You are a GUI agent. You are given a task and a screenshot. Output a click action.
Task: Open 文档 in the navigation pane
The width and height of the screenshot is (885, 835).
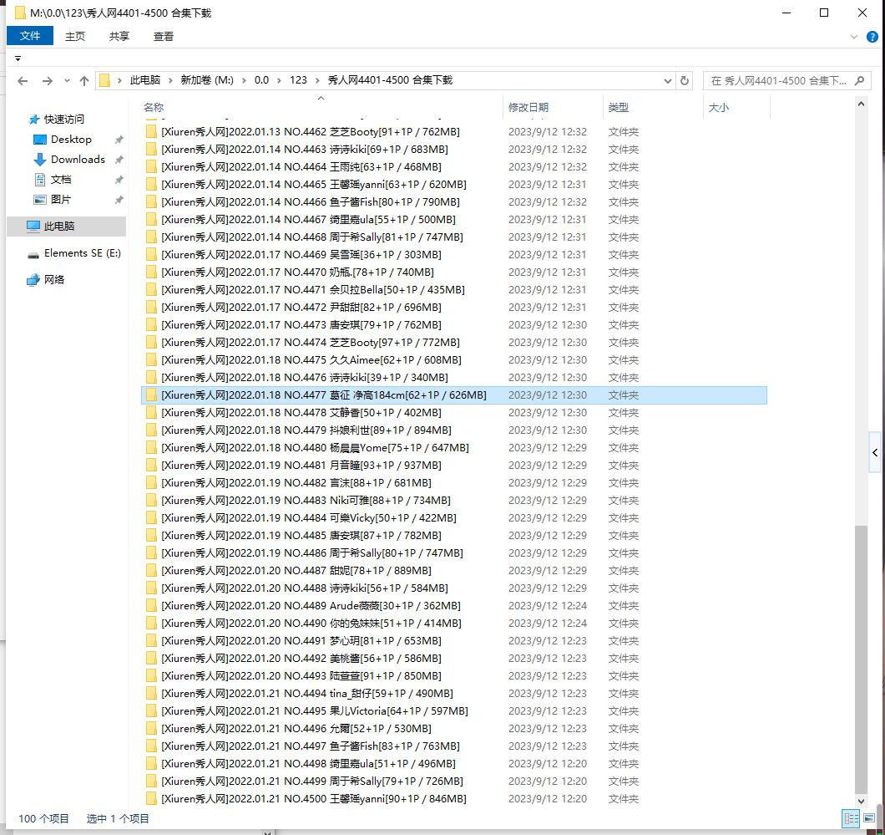(x=60, y=180)
